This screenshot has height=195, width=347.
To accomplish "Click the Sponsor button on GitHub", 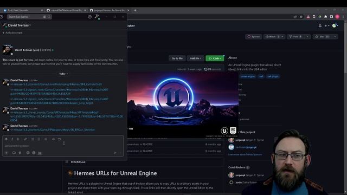I will [254, 37].
